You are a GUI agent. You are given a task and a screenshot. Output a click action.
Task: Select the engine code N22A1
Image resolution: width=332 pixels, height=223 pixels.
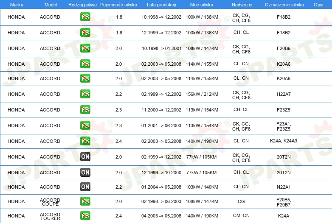284,187
